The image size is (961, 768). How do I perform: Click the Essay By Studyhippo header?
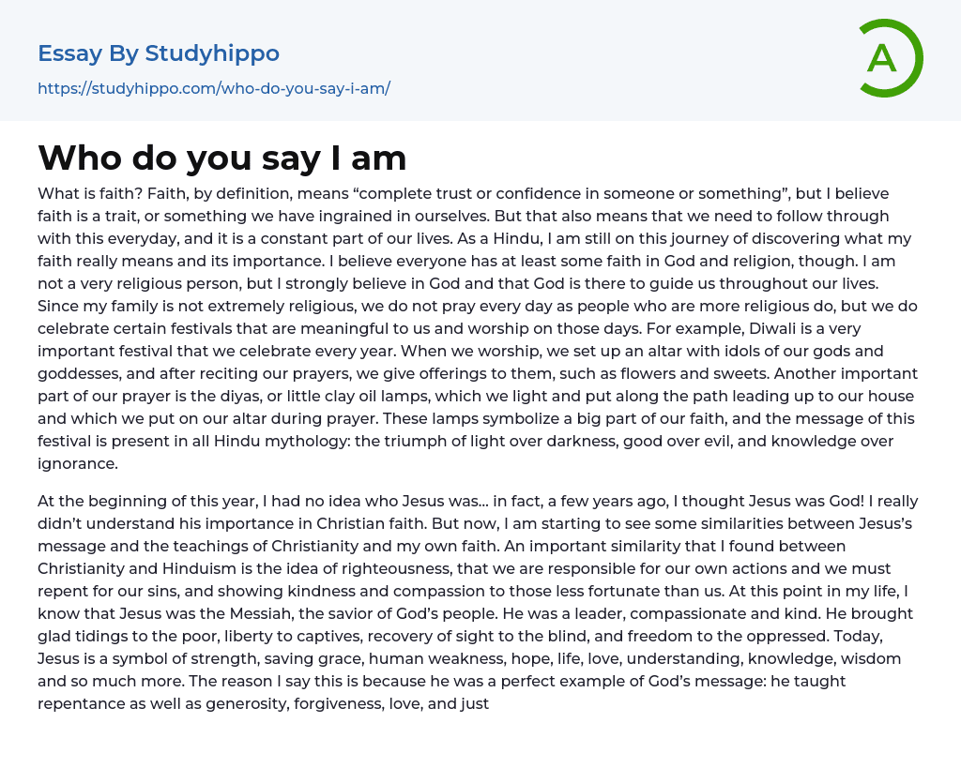(159, 53)
